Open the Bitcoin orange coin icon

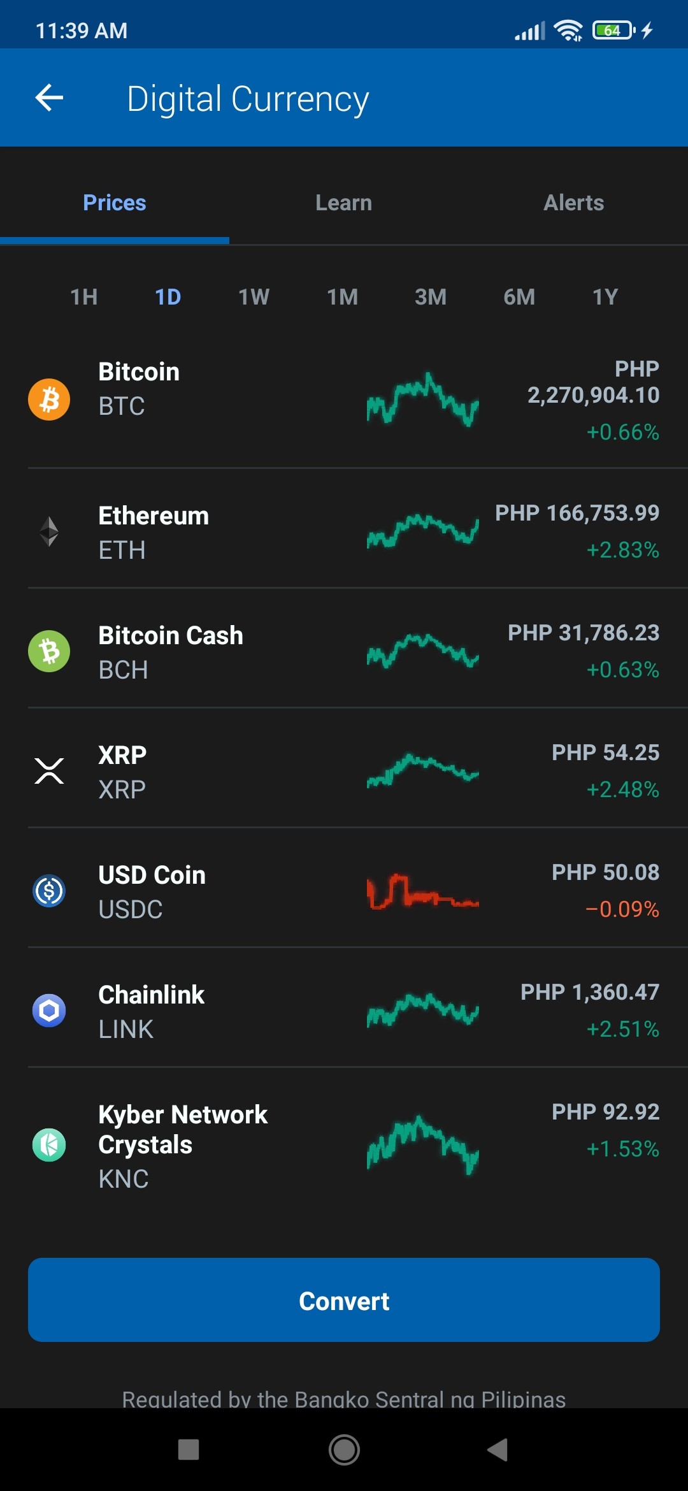coord(49,400)
